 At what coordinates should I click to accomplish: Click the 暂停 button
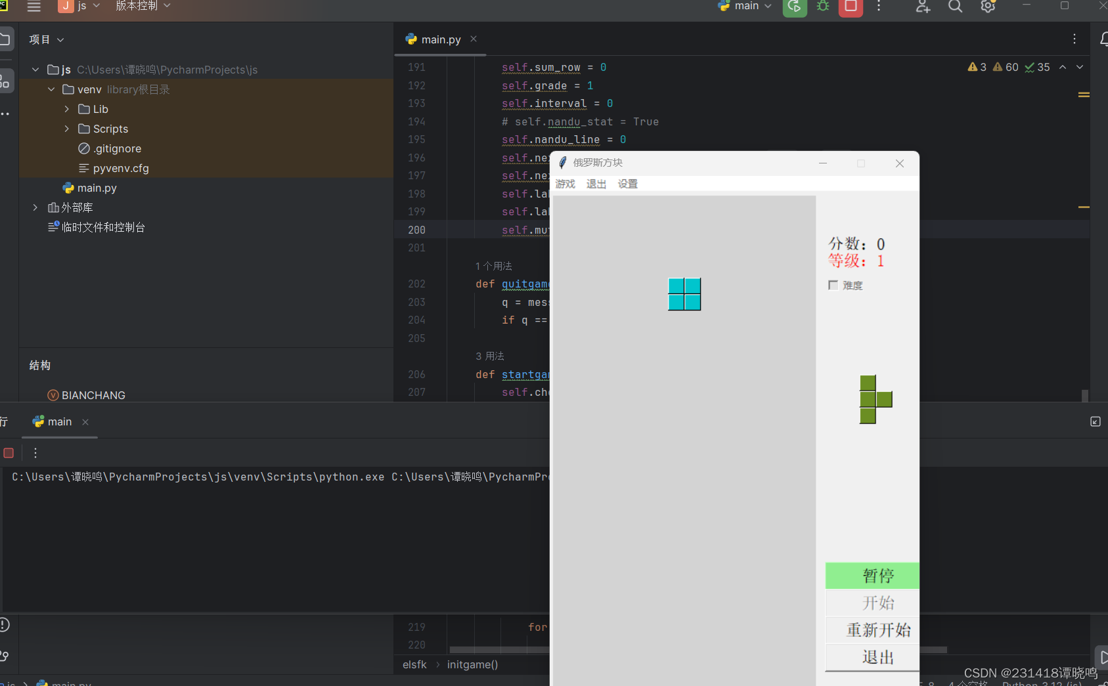tap(872, 576)
